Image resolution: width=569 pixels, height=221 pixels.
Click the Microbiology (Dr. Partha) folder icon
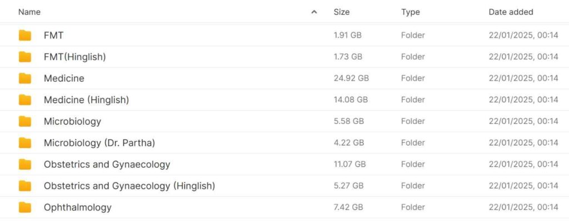click(x=25, y=143)
